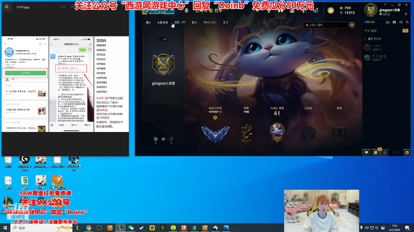Open the League client settings gear in title bar
Screen dimensions: 414x232
(399, 5)
